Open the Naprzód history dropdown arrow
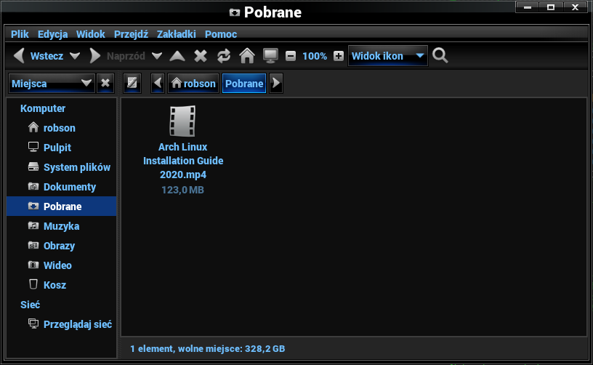 pos(157,56)
